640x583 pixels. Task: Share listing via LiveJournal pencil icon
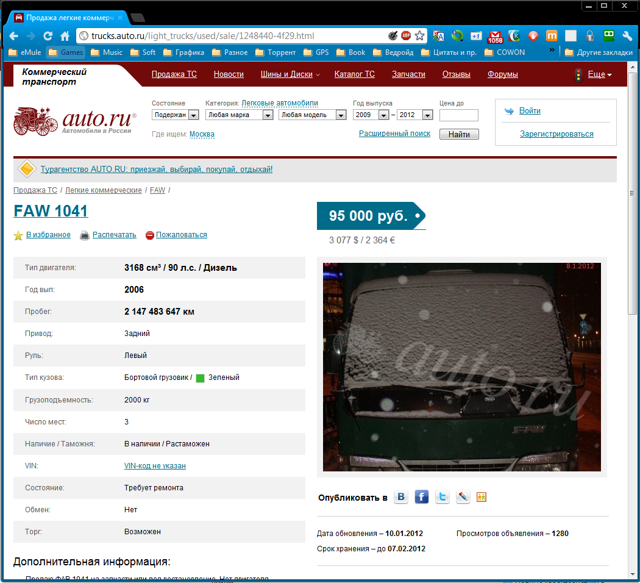[x=463, y=497]
